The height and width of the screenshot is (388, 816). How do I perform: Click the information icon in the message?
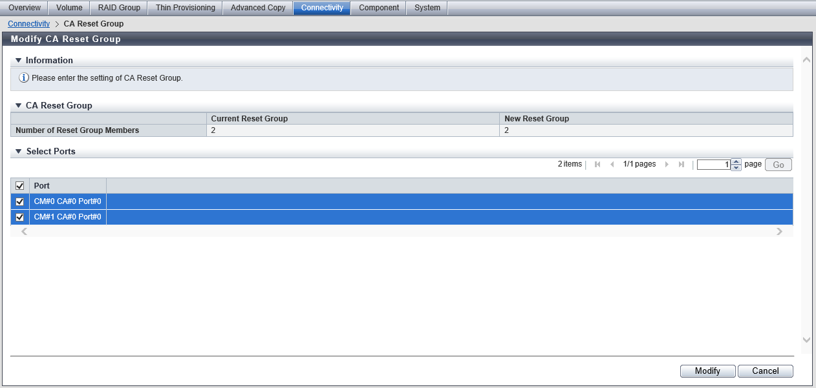click(x=24, y=78)
